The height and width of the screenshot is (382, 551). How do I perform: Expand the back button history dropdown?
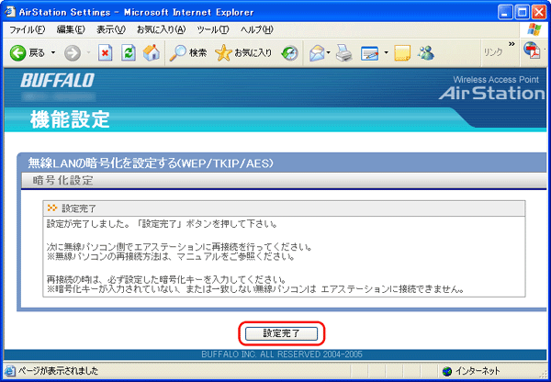coord(52,53)
